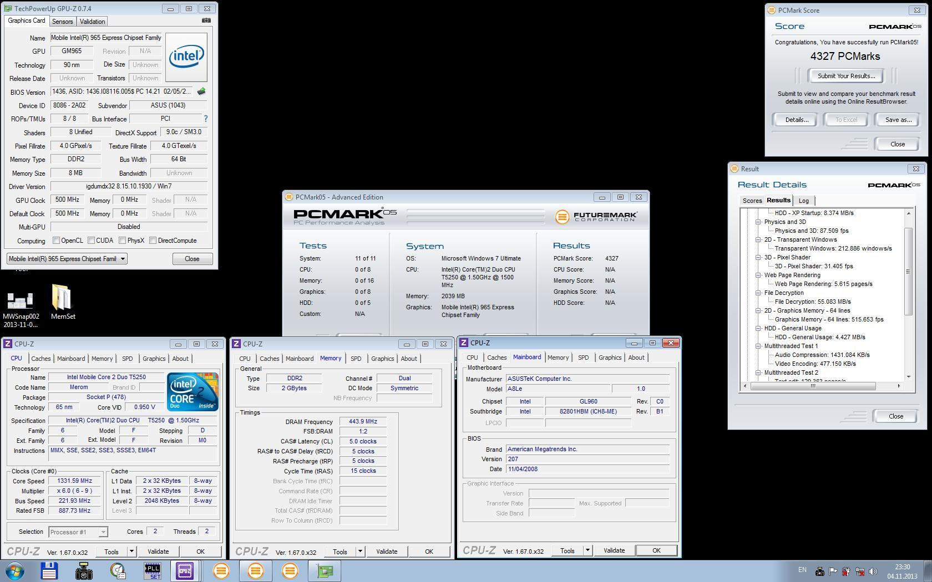Open the Tools dropdown arrow in CPU-Z Memory window
The image size is (932, 582).
[x=360, y=552]
